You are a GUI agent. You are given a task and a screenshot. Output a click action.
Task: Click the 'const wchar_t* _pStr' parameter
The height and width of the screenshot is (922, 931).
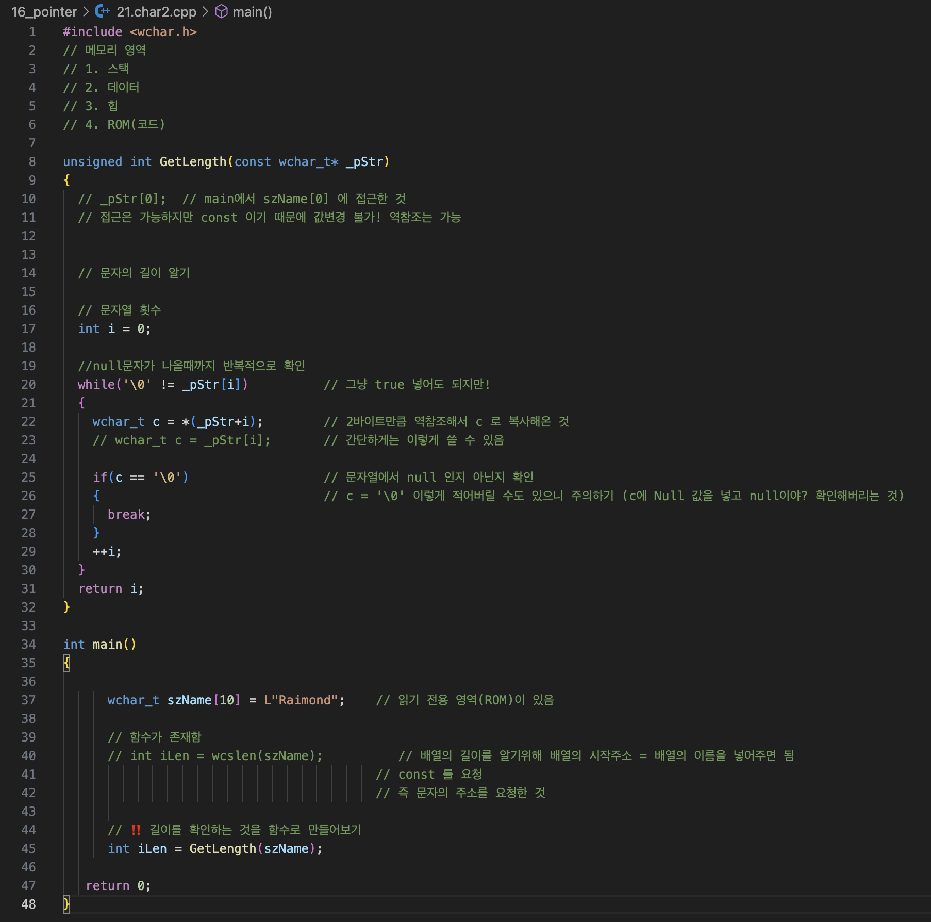coord(309,162)
